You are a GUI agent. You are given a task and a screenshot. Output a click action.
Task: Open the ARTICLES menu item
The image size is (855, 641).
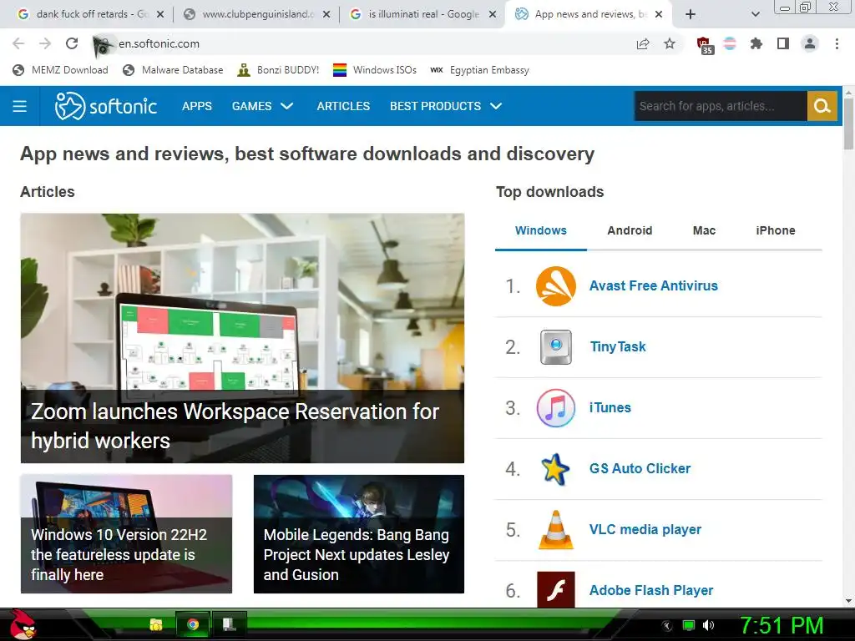click(343, 106)
